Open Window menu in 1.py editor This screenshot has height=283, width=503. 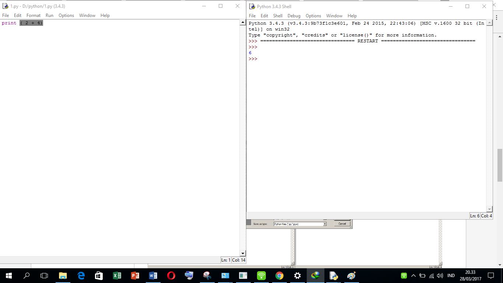87,15
